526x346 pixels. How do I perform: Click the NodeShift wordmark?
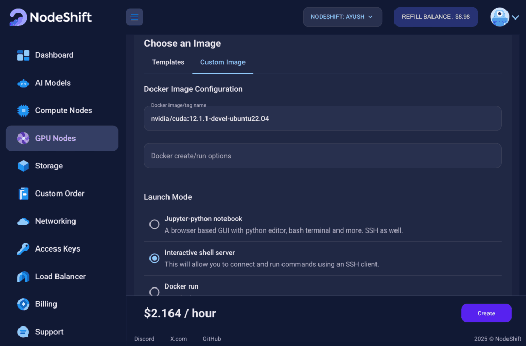pos(61,17)
